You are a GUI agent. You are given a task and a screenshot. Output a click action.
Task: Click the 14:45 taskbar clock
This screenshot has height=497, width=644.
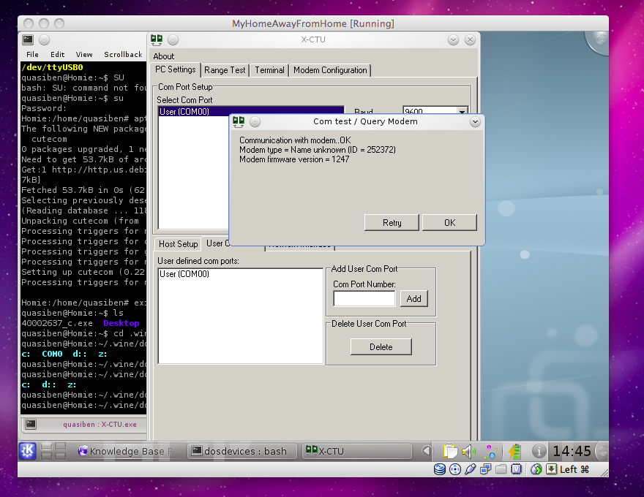(x=572, y=452)
